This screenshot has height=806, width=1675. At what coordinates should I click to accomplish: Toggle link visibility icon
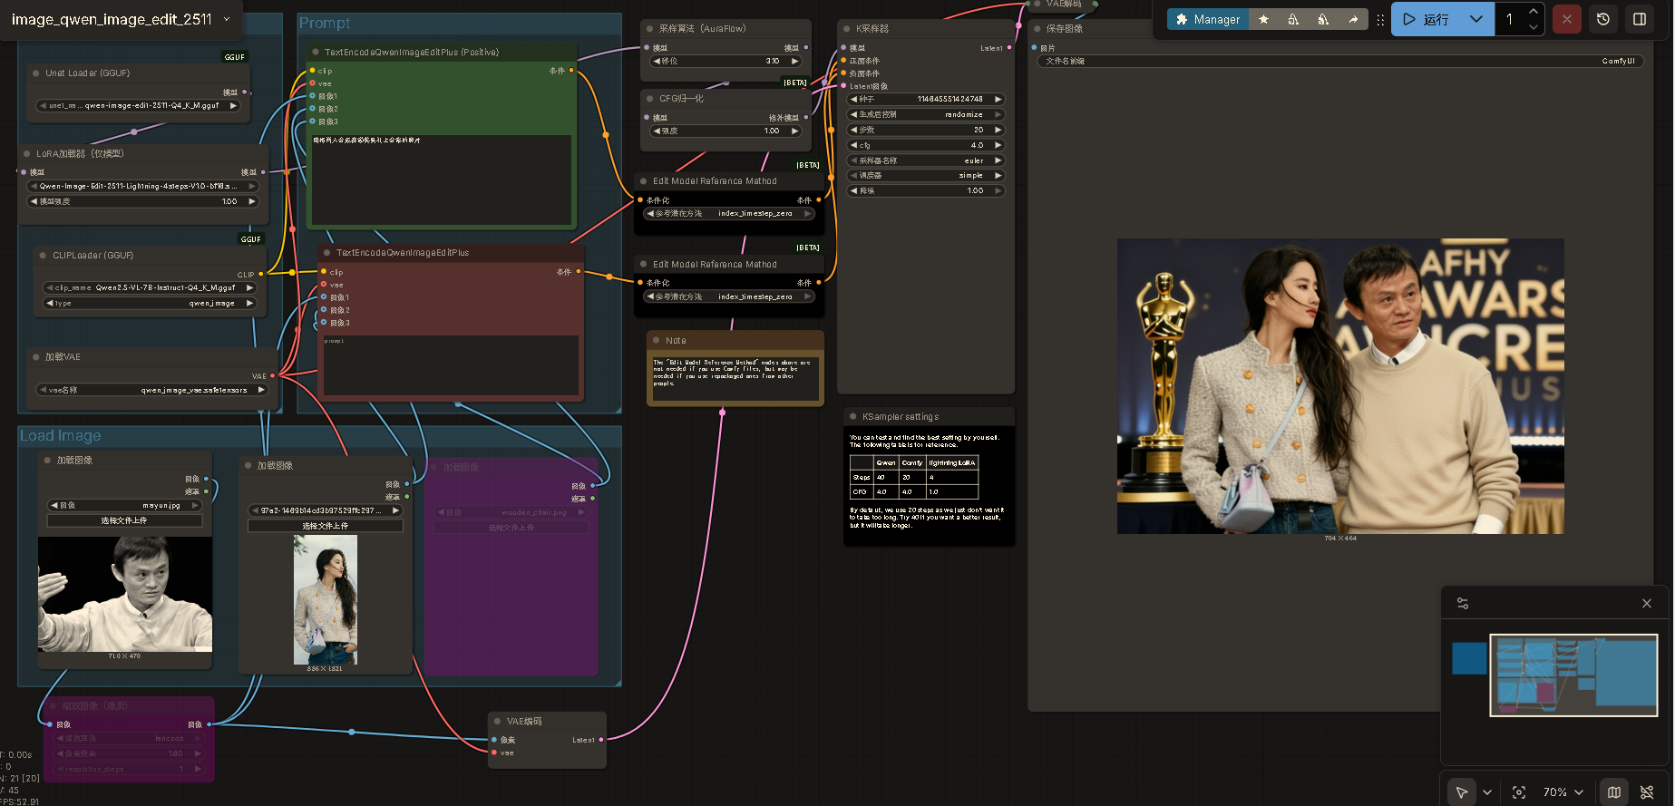tap(1647, 792)
